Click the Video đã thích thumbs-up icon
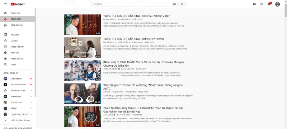The width and height of the screenshot is (287, 129). coord(5,59)
